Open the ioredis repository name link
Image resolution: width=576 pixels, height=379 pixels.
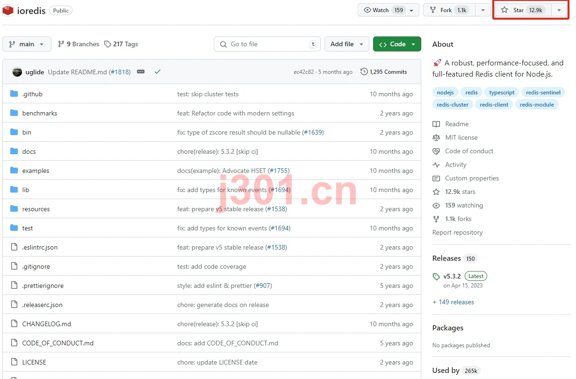[31, 10]
